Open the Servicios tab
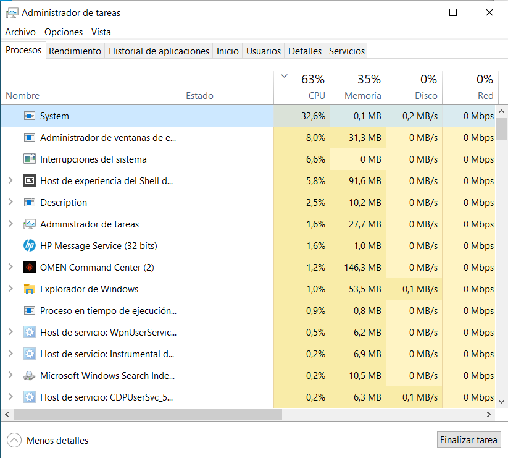 coord(347,51)
